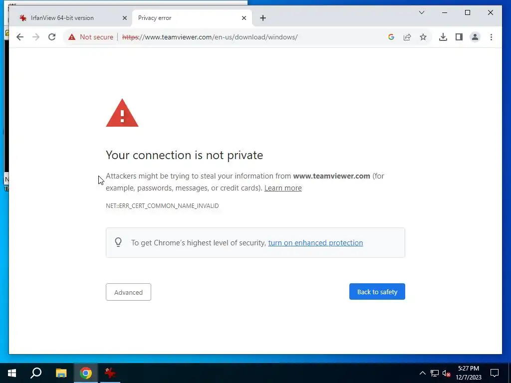
Task: Click Back to safety button
Action: coord(377,292)
